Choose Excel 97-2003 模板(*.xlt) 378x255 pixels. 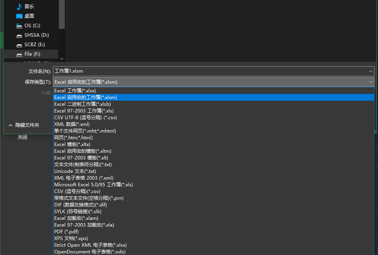214,158
